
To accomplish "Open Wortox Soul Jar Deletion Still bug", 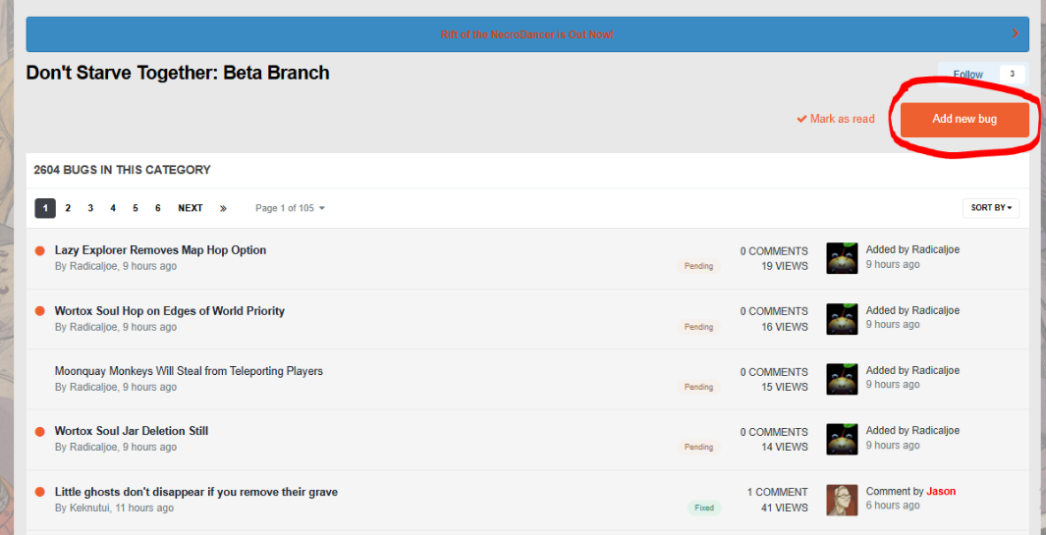I will [x=132, y=431].
